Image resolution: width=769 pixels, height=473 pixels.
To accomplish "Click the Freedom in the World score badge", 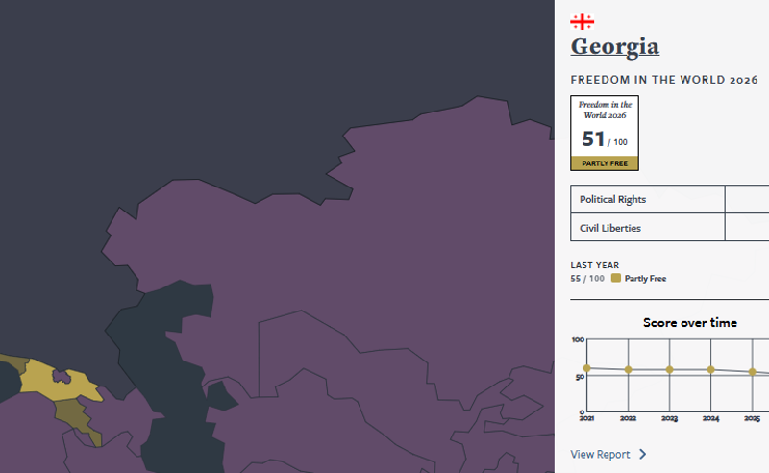I will pos(605,133).
